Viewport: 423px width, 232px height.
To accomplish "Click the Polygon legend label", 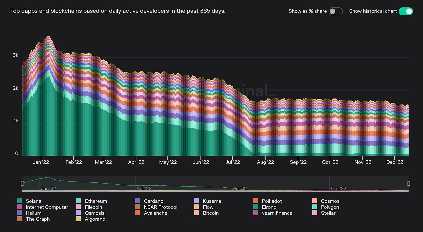I will pyautogui.click(x=330, y=207).
